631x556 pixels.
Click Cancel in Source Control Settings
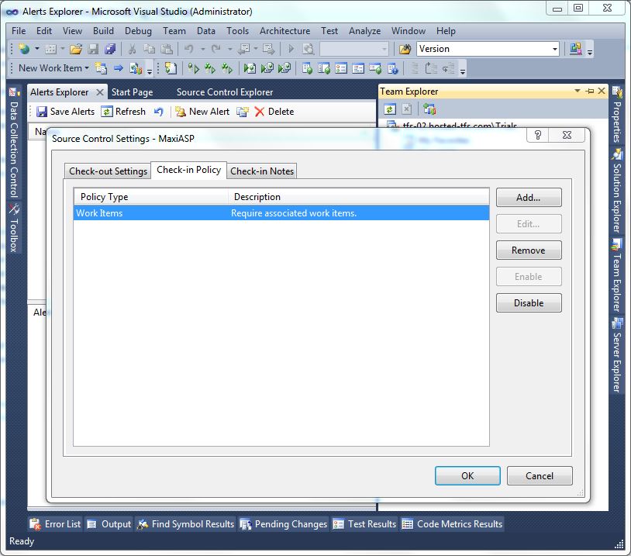540,476
